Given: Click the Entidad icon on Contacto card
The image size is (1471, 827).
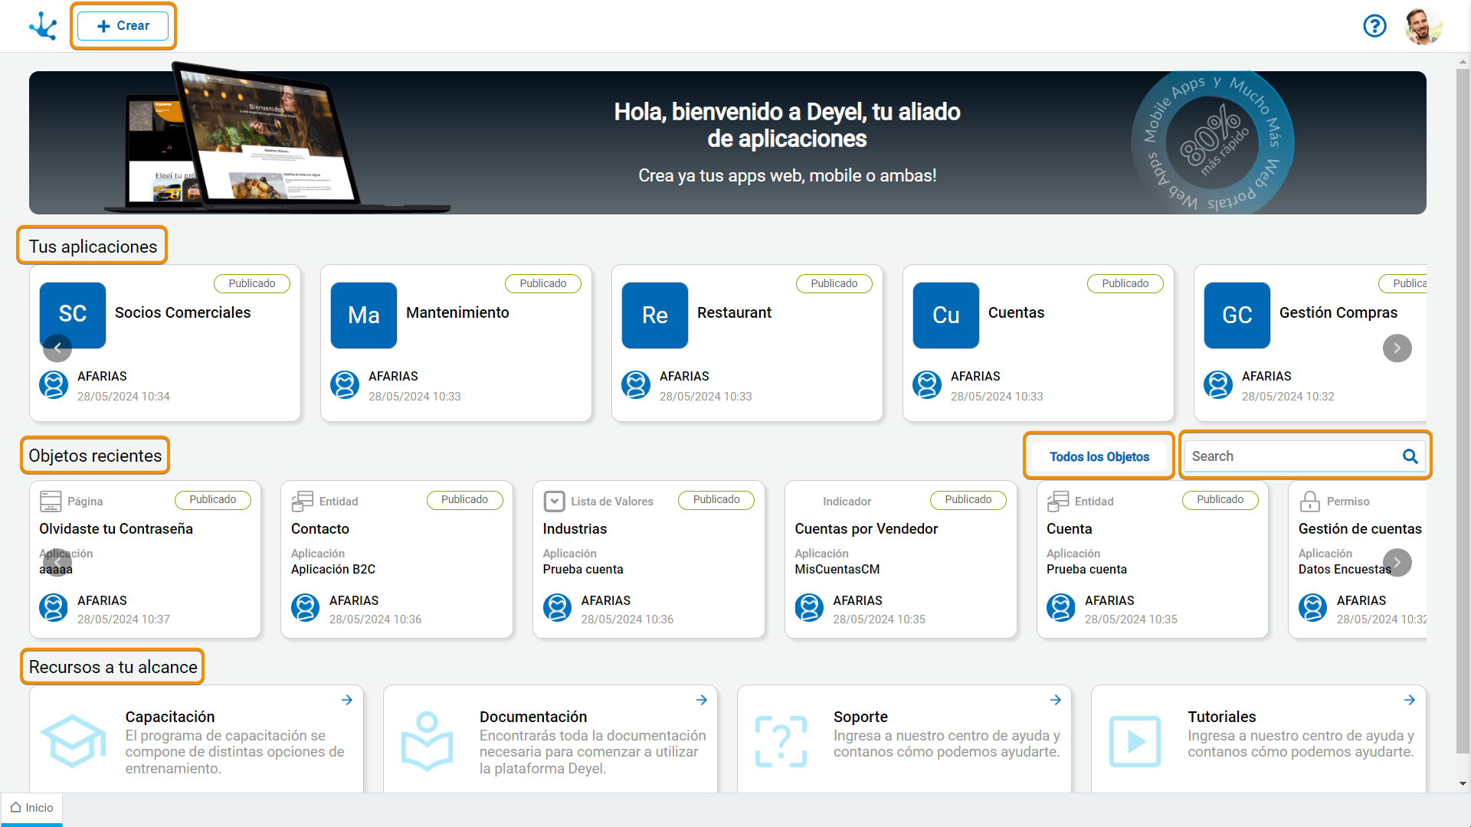Looking at the screenshot, I should click(x=303, y=502).
